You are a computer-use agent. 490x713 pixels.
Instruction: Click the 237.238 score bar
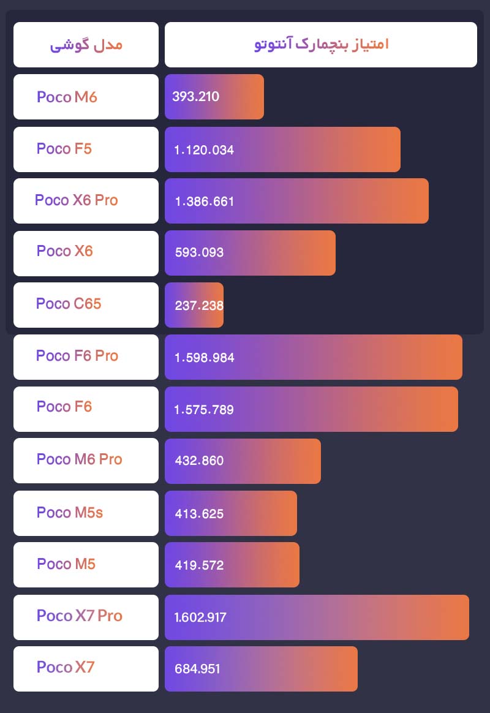click(194, 305)
